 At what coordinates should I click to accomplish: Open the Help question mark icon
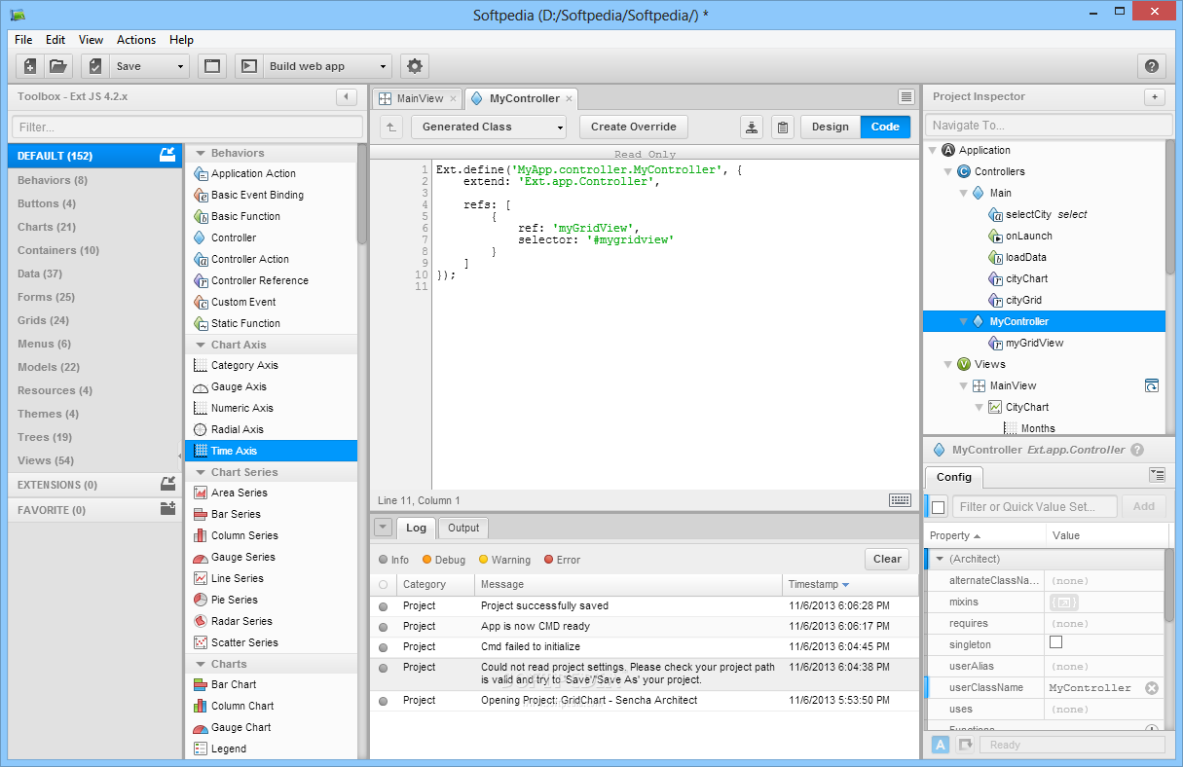coord(1152,66)
